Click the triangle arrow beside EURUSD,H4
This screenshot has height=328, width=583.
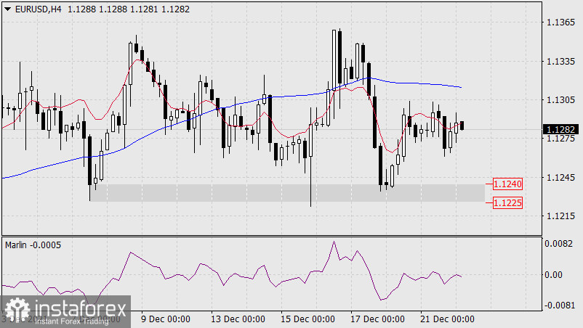point(6,8)
